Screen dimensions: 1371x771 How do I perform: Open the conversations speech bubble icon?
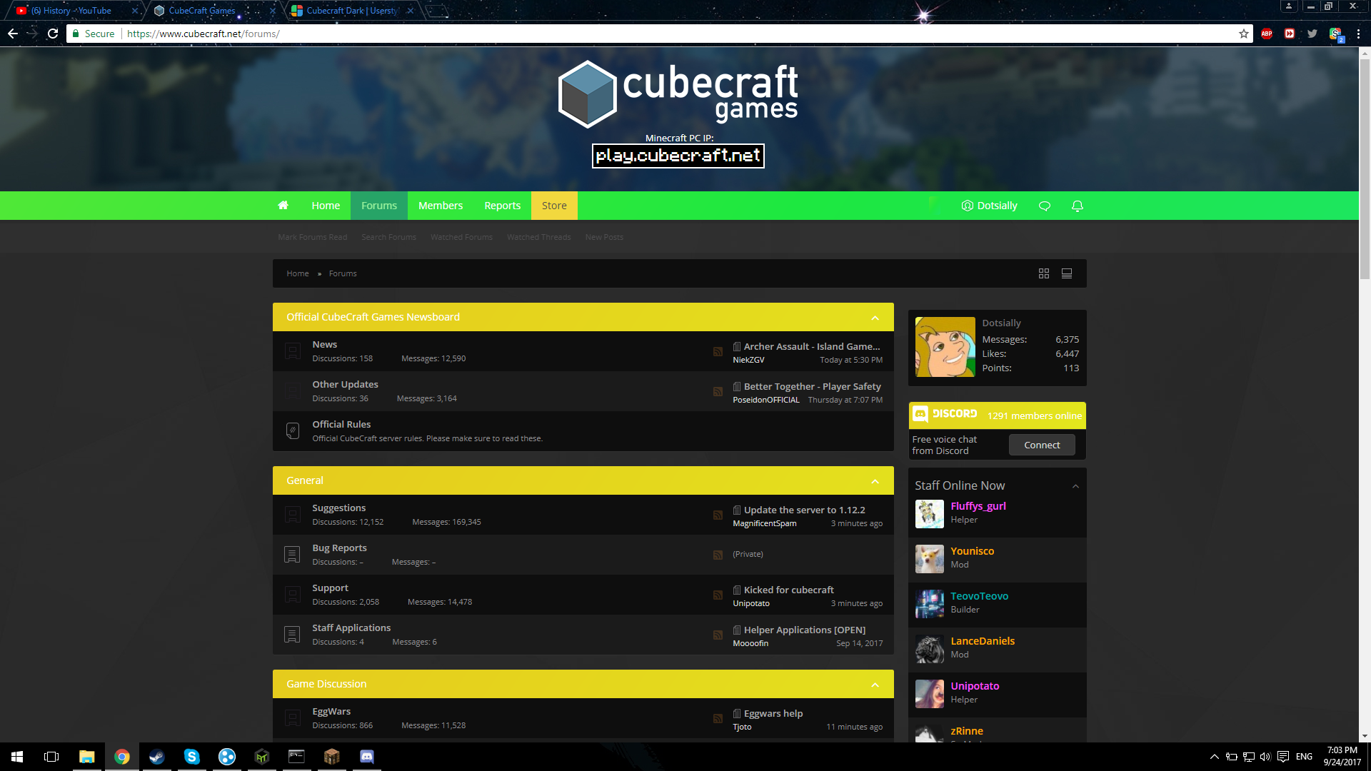point(1045,206)
